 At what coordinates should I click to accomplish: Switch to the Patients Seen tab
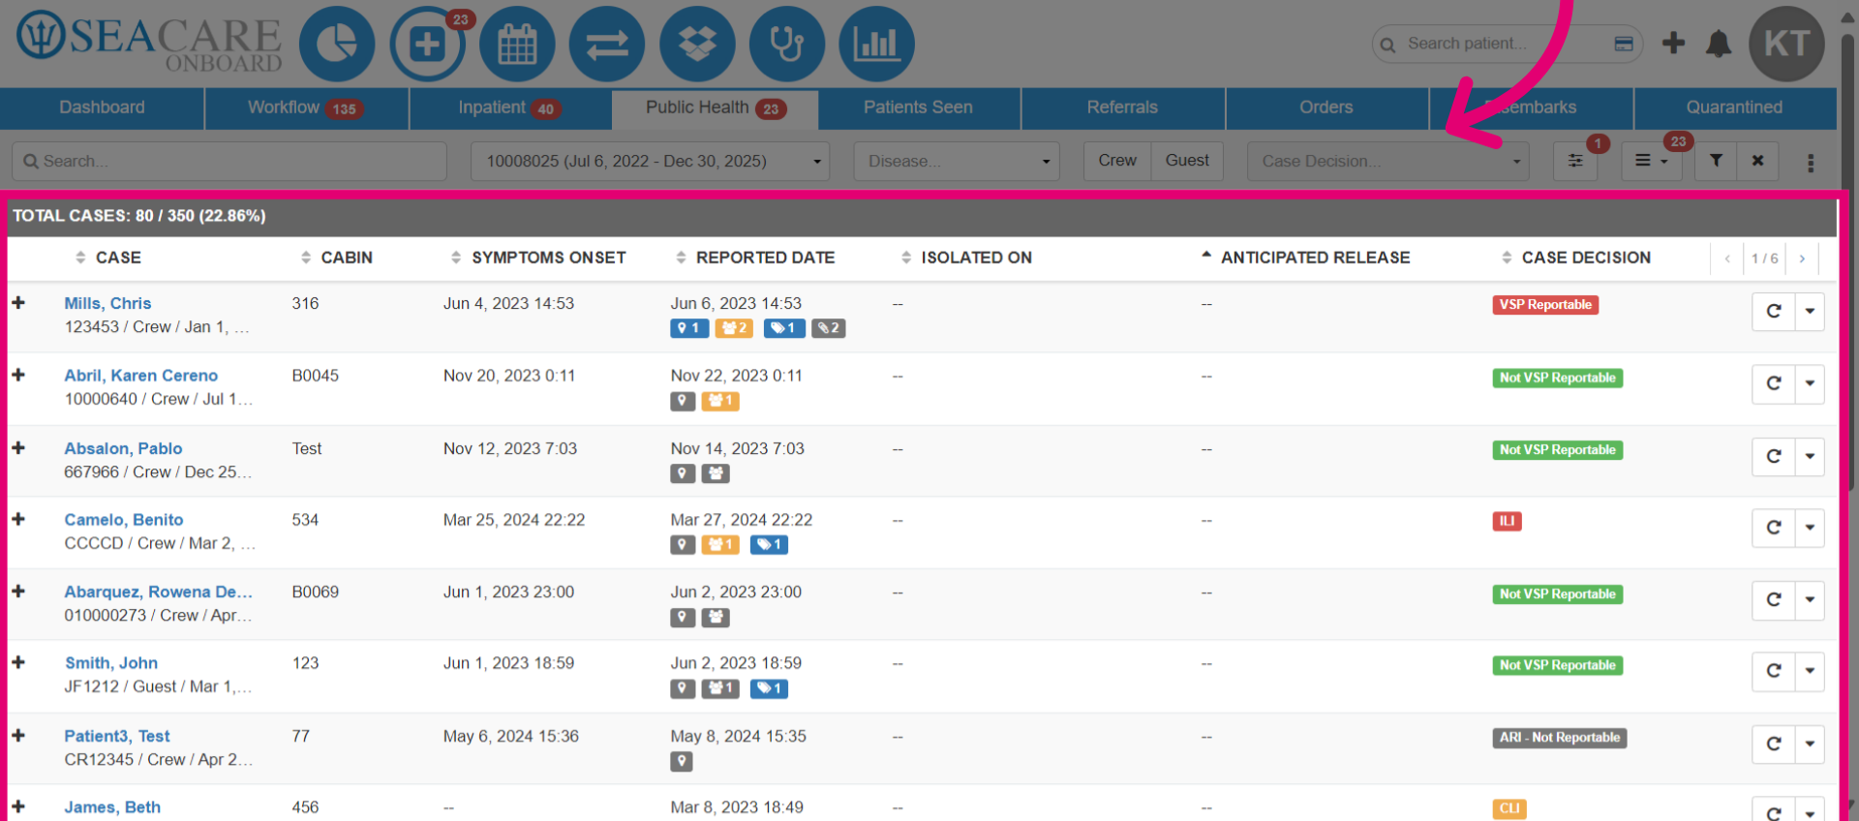point(918,107)
